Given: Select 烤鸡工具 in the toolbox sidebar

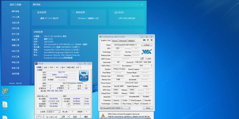Looking at the screenshot, I should [x=16, y=62].
